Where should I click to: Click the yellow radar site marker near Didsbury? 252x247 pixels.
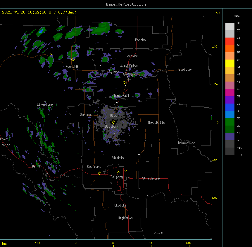point(113,122)
